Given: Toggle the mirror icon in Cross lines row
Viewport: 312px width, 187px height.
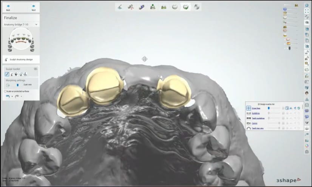Looking at the screenshot, I should click(x=291, y=108).
